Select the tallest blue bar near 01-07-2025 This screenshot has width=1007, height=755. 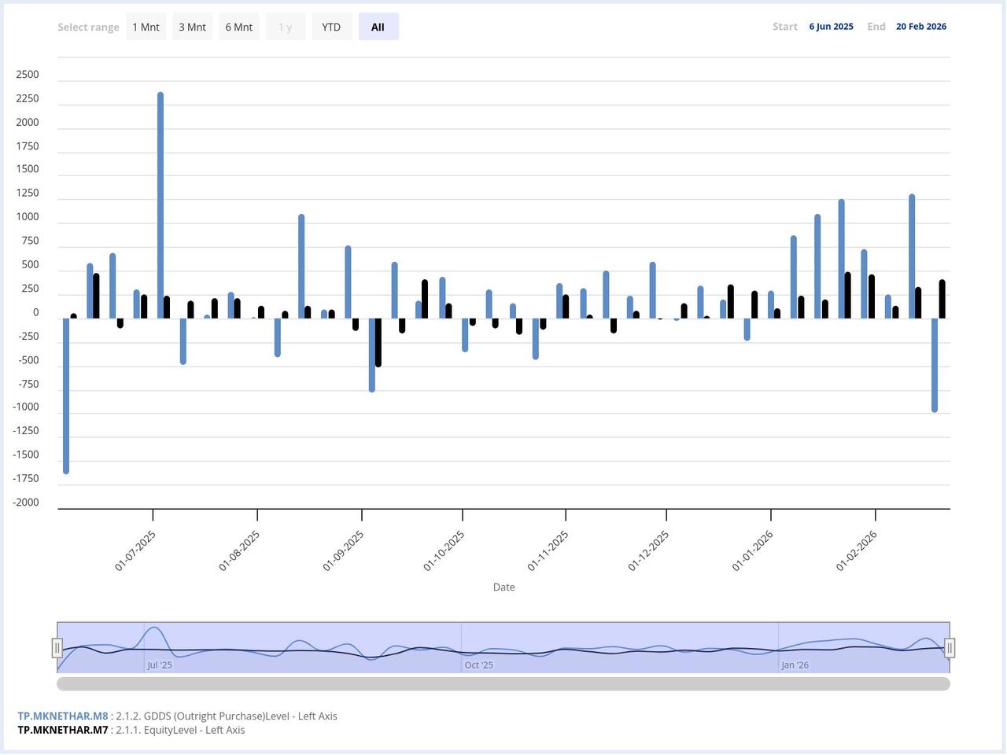161,204
